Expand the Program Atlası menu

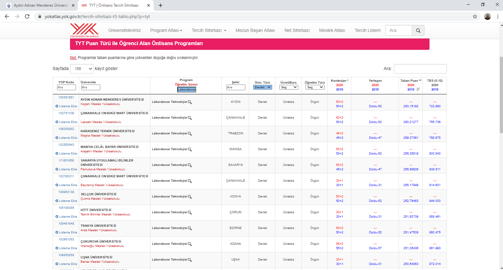(166, 30)
